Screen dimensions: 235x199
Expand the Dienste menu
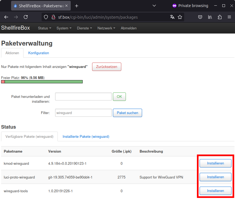tap(84, 28)
